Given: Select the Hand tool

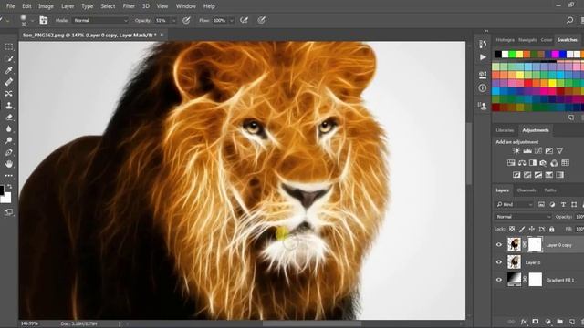Looking at the screenshot, I should [x=8, y=164].
